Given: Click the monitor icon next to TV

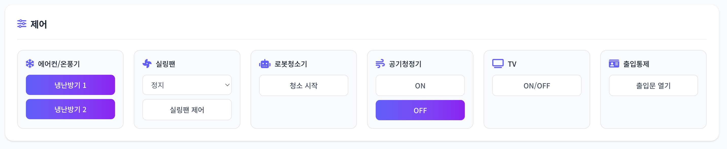Looking at the screenshot, I should pos(497,63).
